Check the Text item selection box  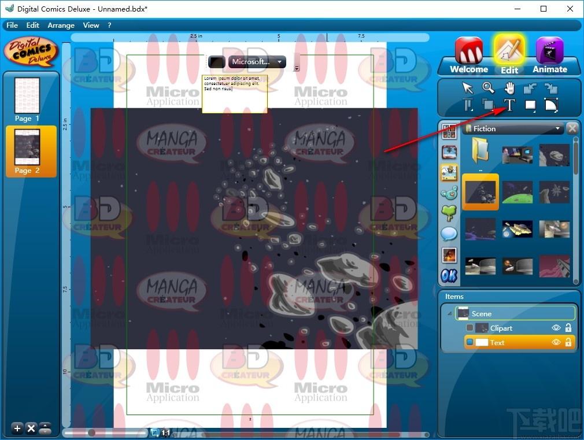pos(470,342)
